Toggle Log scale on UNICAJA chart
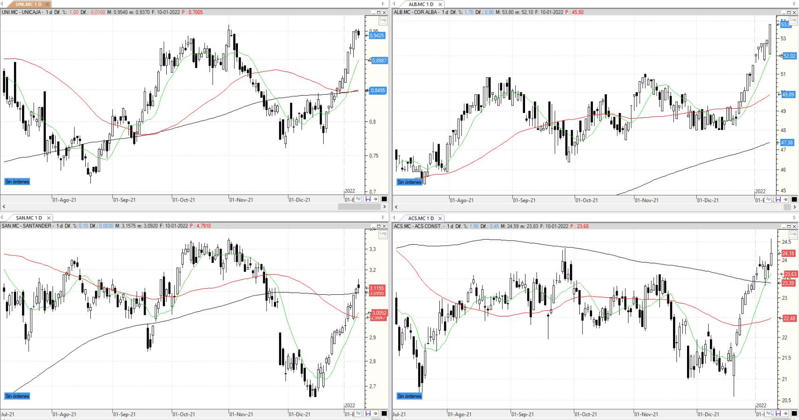 [383, 20]
